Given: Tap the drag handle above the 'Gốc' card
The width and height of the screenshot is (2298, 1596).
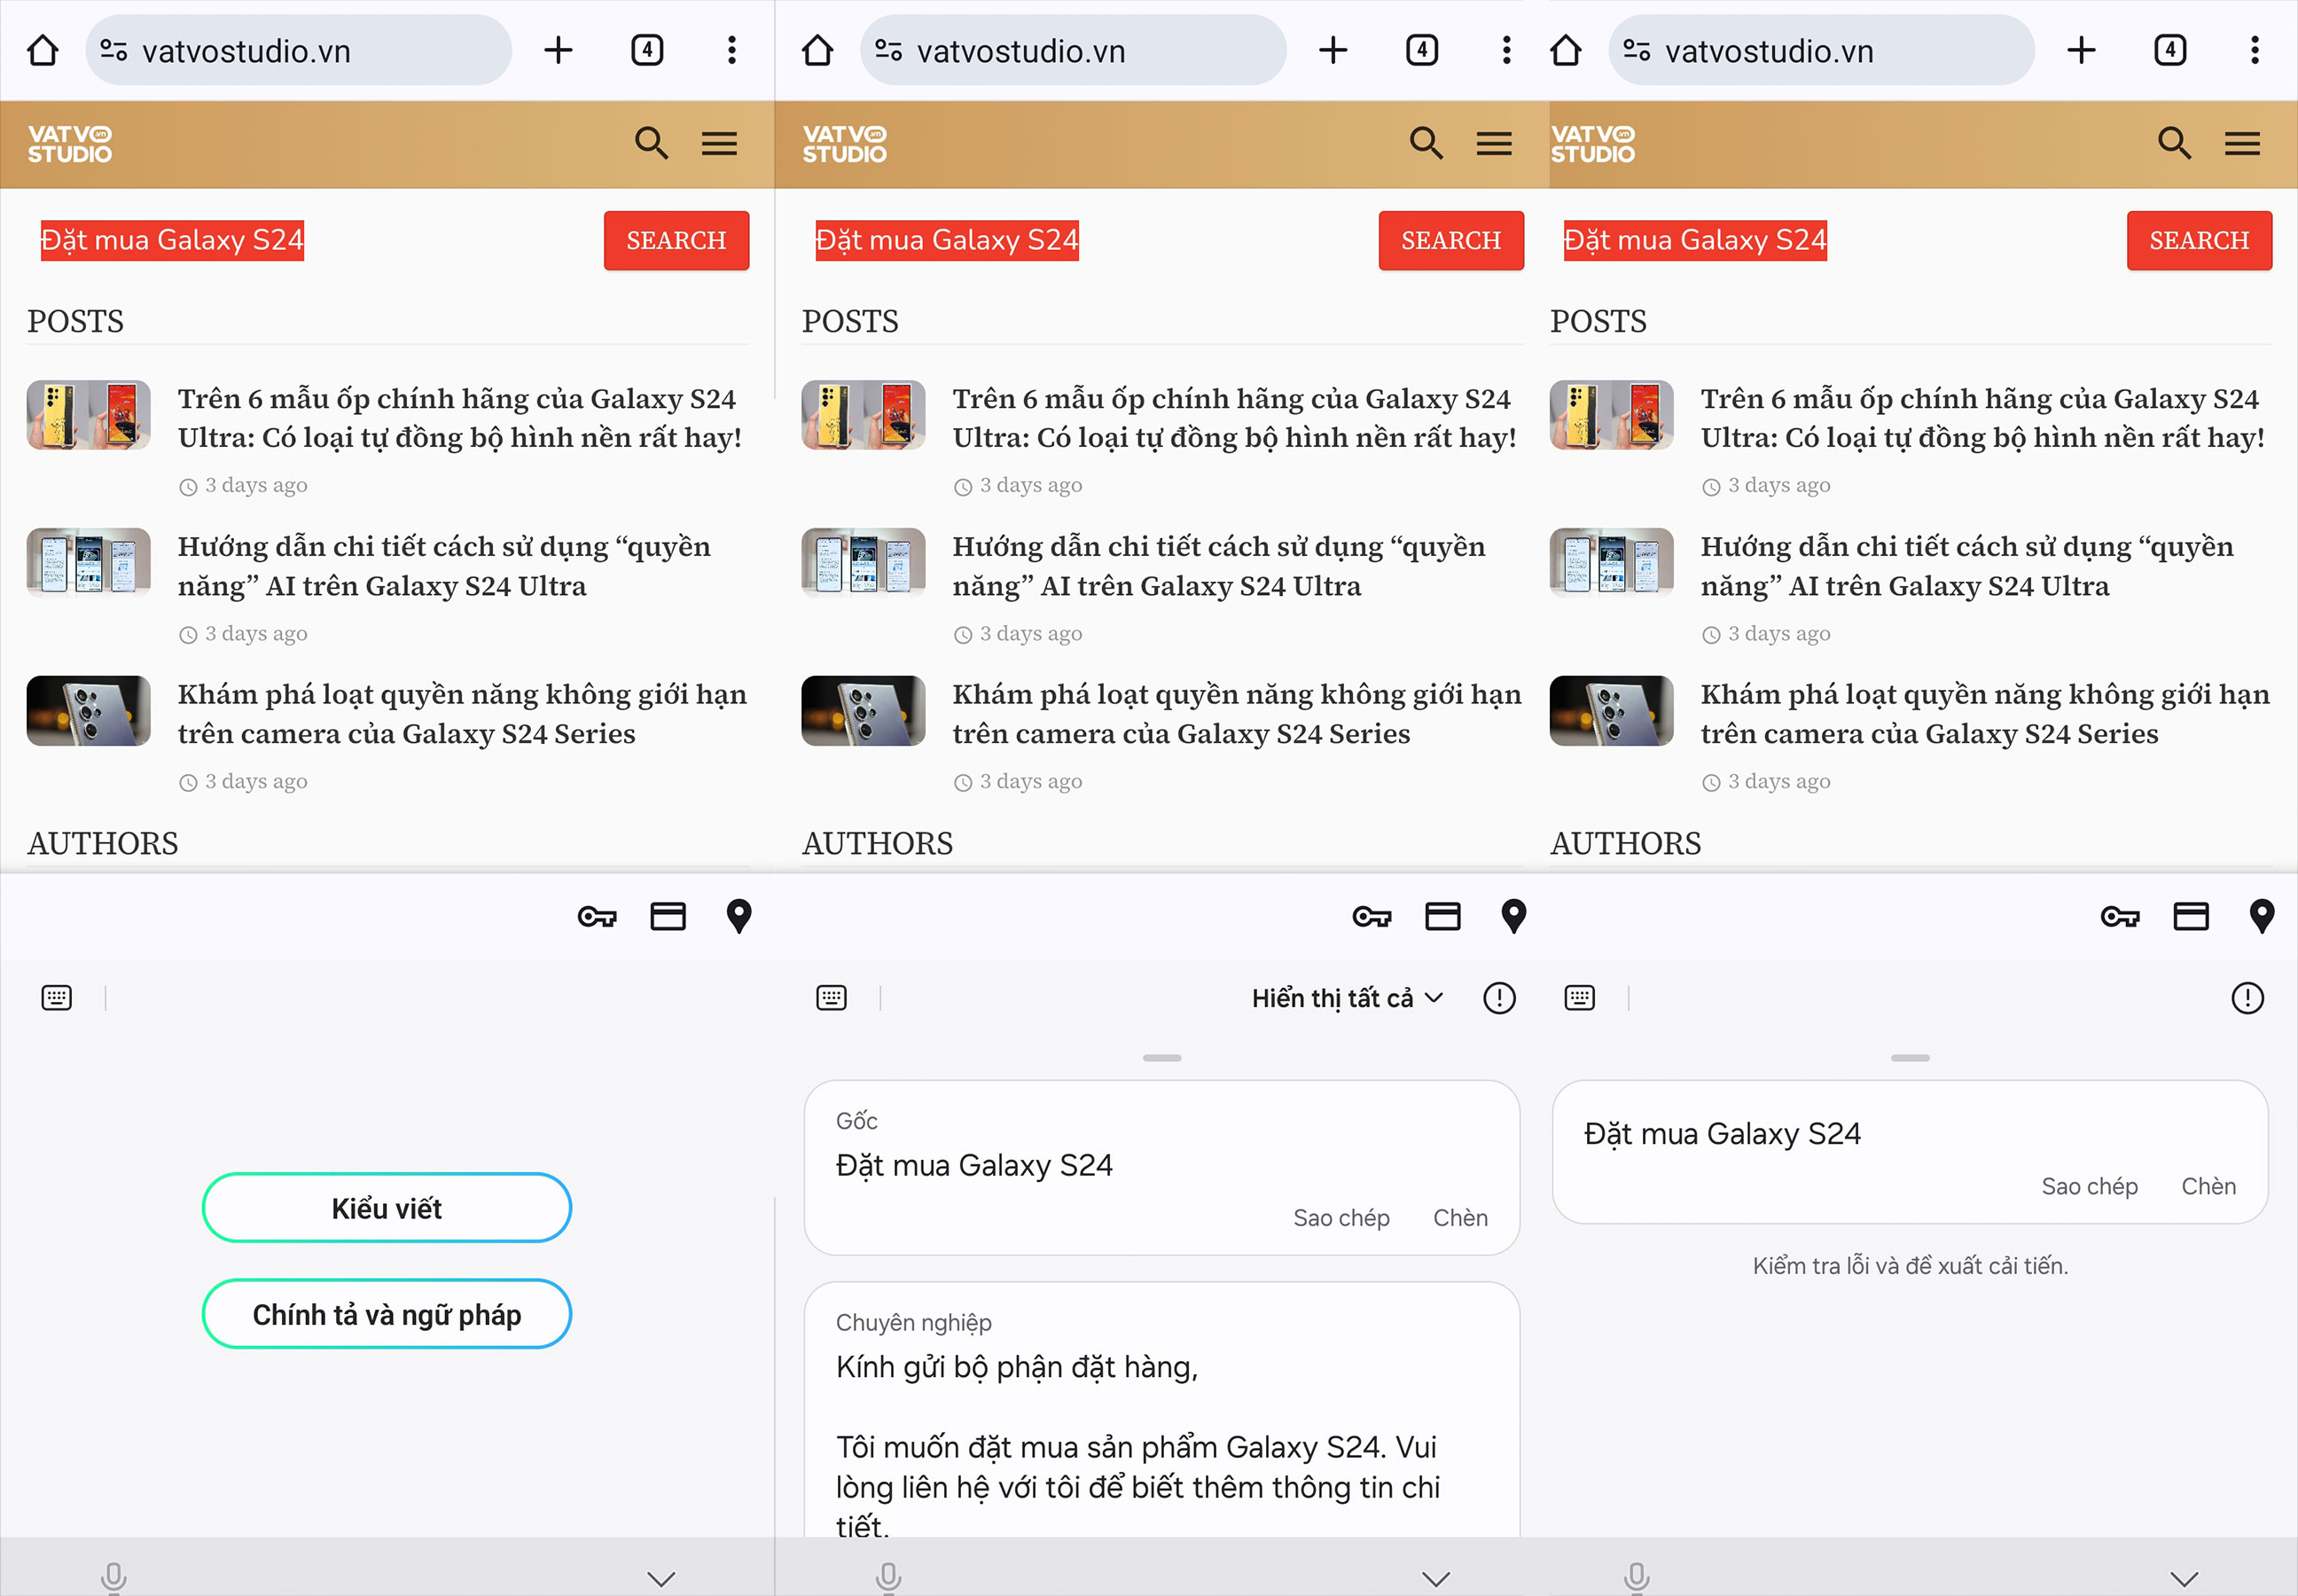Looking at the screenshot, I should coord(1162,1058).
